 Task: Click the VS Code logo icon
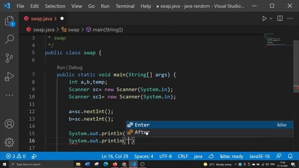tap(7, 6)
